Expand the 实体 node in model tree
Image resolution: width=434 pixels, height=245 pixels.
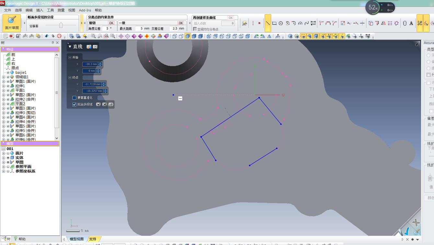(x=4, y=158)
